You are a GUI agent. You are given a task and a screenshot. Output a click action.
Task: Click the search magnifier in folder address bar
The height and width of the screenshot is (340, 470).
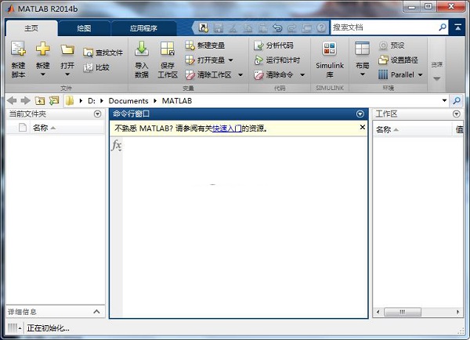(x=457, y=100)
